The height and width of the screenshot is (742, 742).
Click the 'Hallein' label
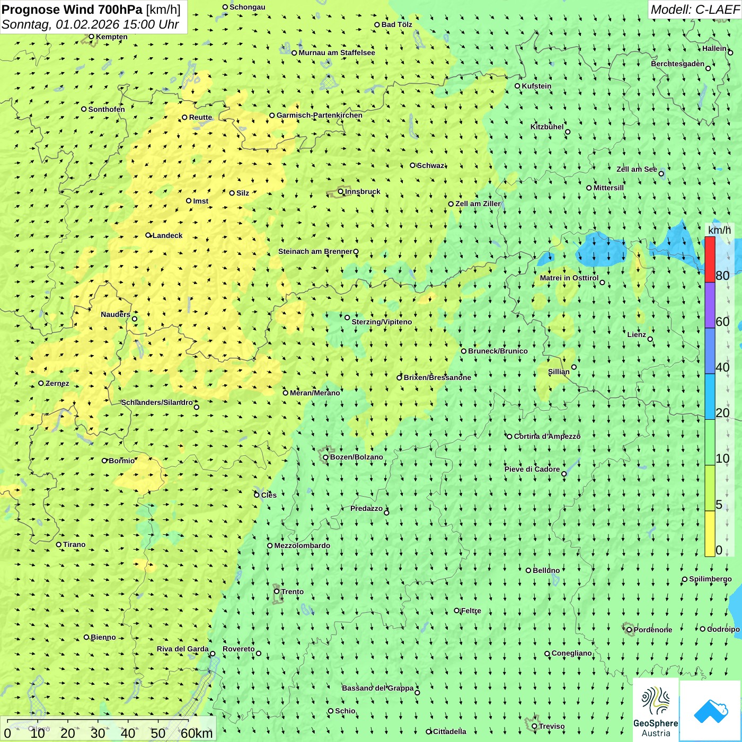(714, 48)
